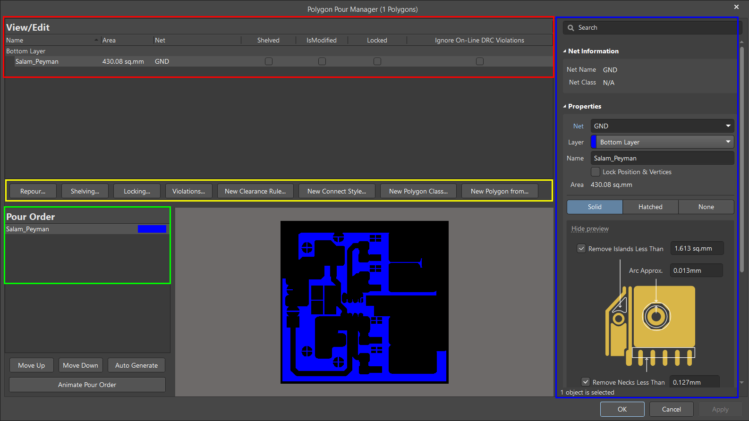This screenshot has width=749, height=421.
Task: Click the polygon Name input field
Action: coord(662,158)
